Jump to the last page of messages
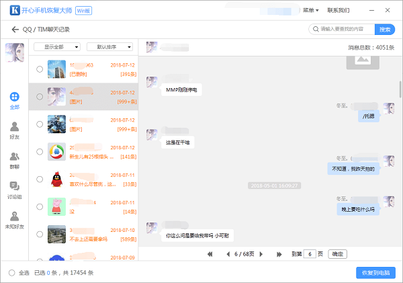 279,254
